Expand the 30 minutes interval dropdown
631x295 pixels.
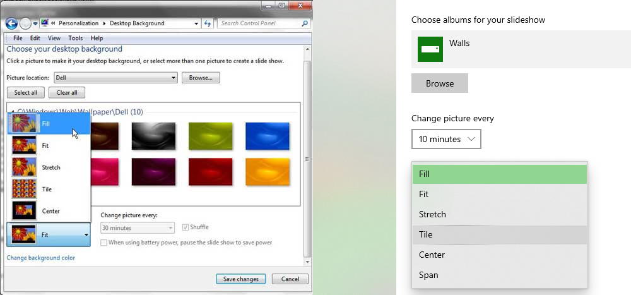tap(138, 228)
